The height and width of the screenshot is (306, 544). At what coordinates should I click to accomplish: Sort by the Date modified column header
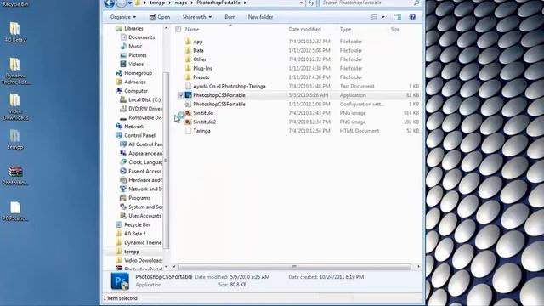304,30
